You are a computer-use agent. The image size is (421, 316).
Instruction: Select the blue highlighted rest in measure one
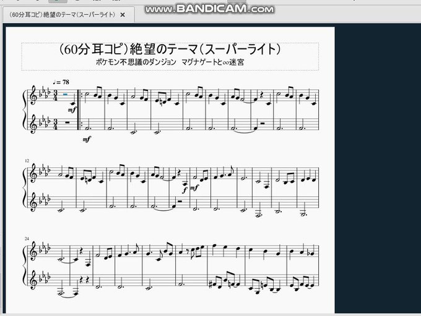(x=65, y=94)
